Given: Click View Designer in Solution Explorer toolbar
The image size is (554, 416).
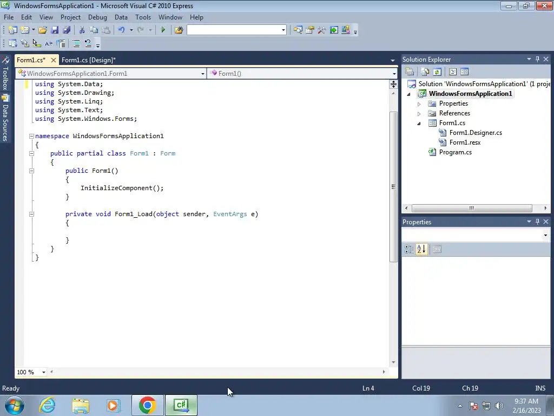Looking at the screenshot, I should [x=464, y=72].
